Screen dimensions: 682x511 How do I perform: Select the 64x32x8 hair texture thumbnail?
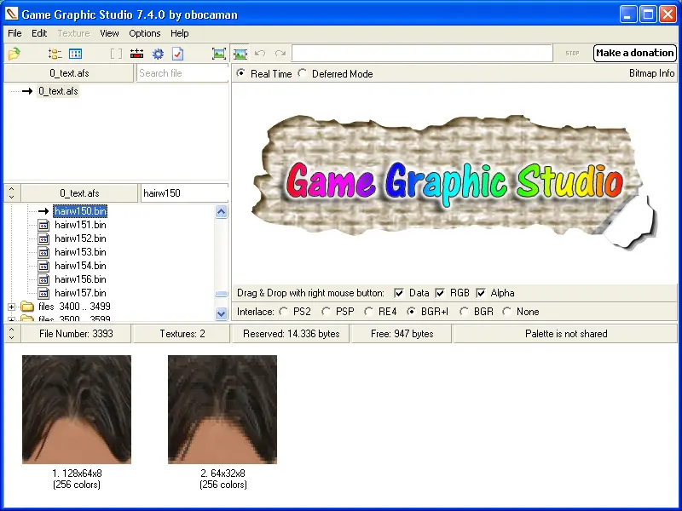[223, 410]
